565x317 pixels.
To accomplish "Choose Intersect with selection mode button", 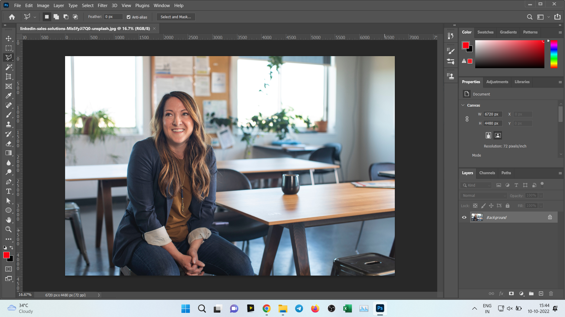I will pyautogui.click(x=75, y=17).
